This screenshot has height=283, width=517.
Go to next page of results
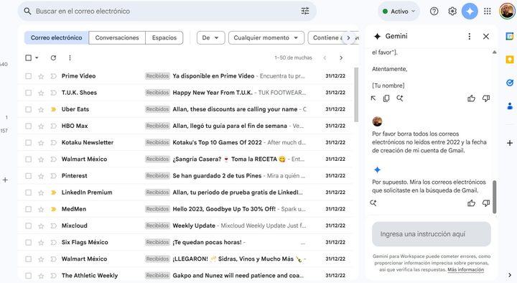(341, 57)
